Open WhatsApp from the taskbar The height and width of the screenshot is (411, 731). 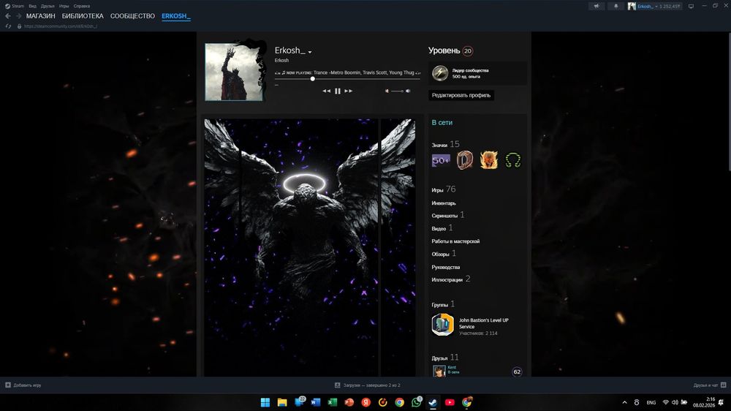tap(417, 402)
